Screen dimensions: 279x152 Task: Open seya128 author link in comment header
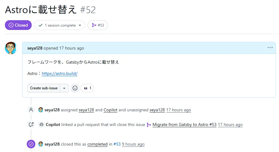35,48
